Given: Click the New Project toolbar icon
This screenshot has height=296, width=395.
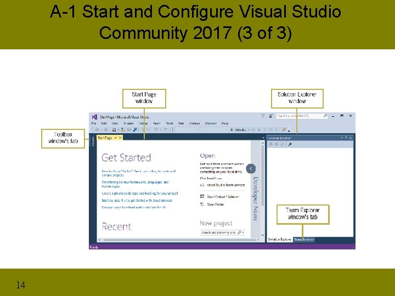Looking at the screenshot, I should (x=114, y=129).
